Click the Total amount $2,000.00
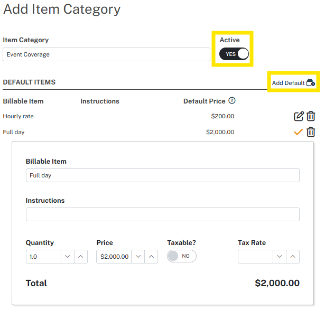The image size is (325, 311). coord(277,283)
